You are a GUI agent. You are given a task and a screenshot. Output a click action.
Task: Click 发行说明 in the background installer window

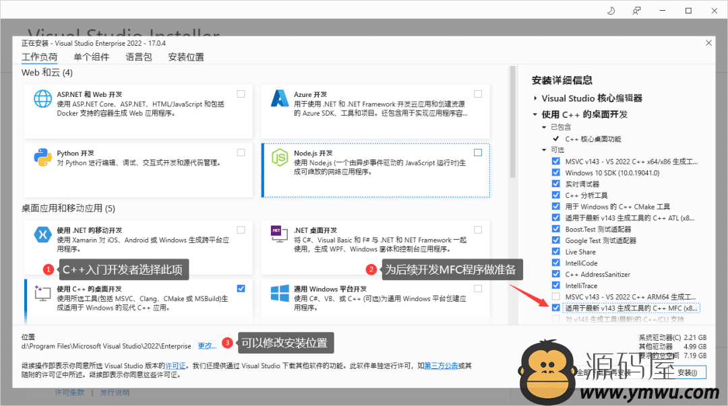click(115, 393)
